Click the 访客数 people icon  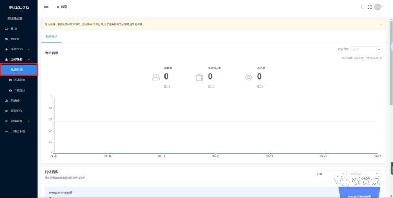point(156,77)
